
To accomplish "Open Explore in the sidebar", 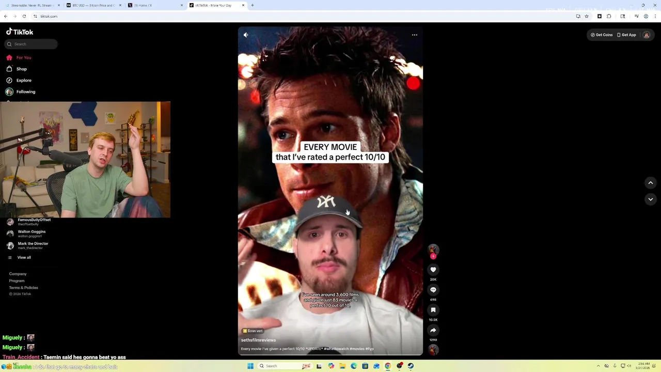I will click(x=19, y=80).
